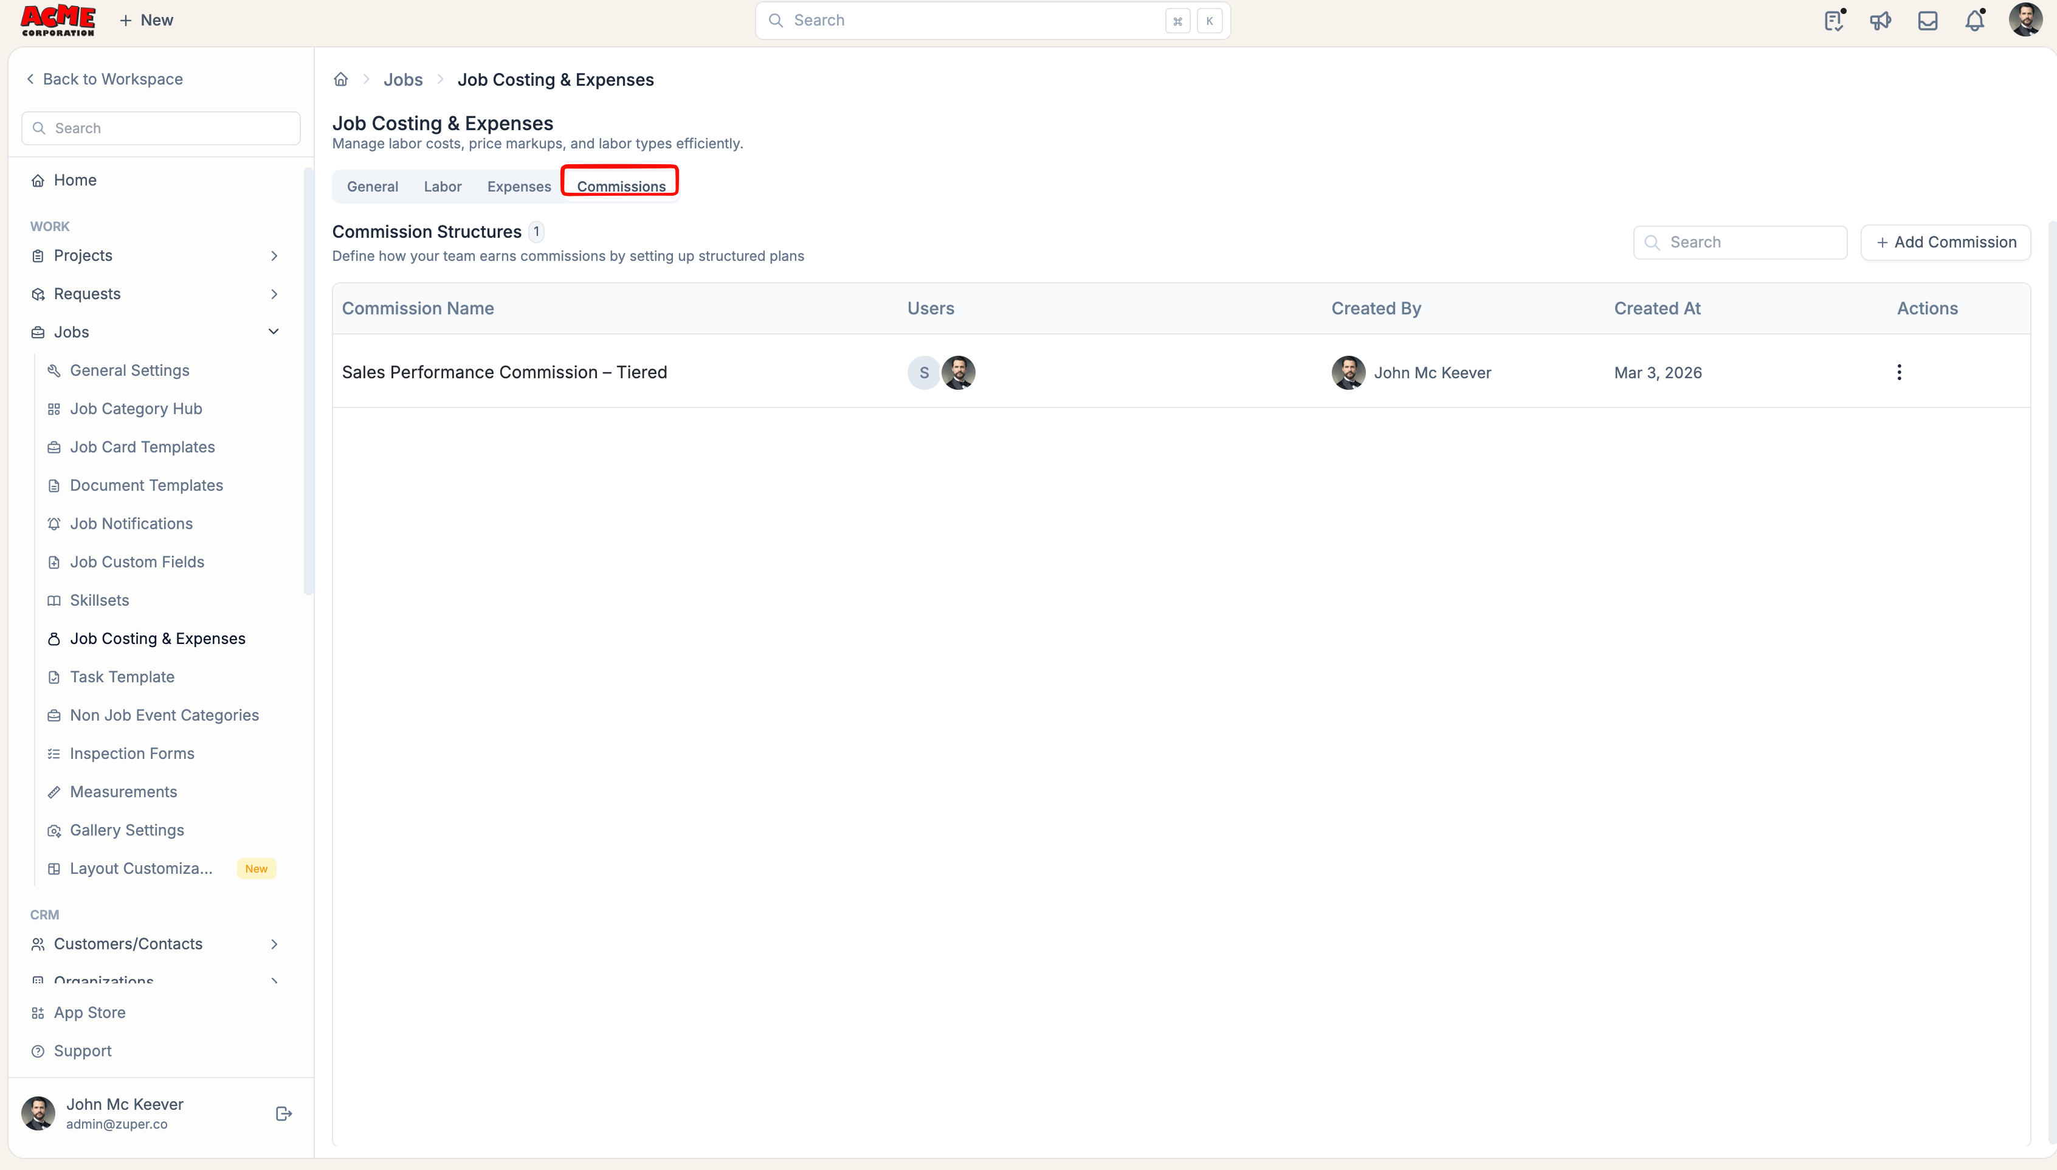
Task: Select the Commissions tab
Action: [x=621, y=187]
